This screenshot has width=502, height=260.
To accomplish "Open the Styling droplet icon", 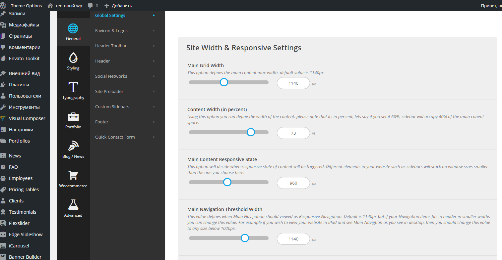I will (x=73, y=58).
